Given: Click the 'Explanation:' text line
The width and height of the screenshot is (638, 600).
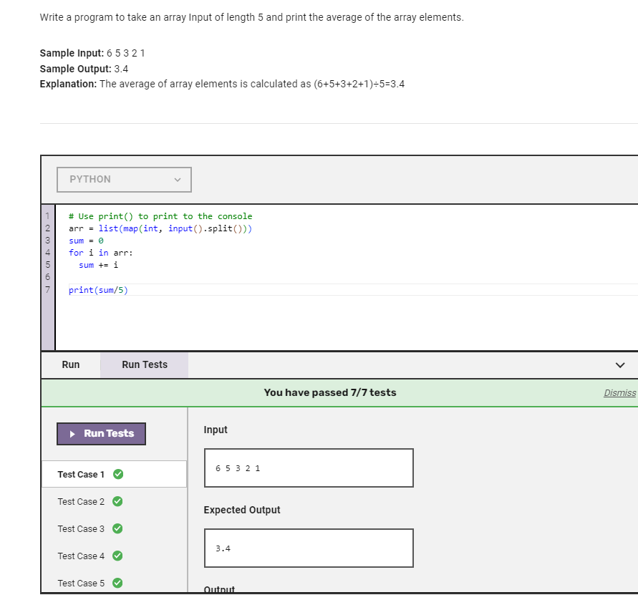Looking at the screenshot, I should pos(222,84).
